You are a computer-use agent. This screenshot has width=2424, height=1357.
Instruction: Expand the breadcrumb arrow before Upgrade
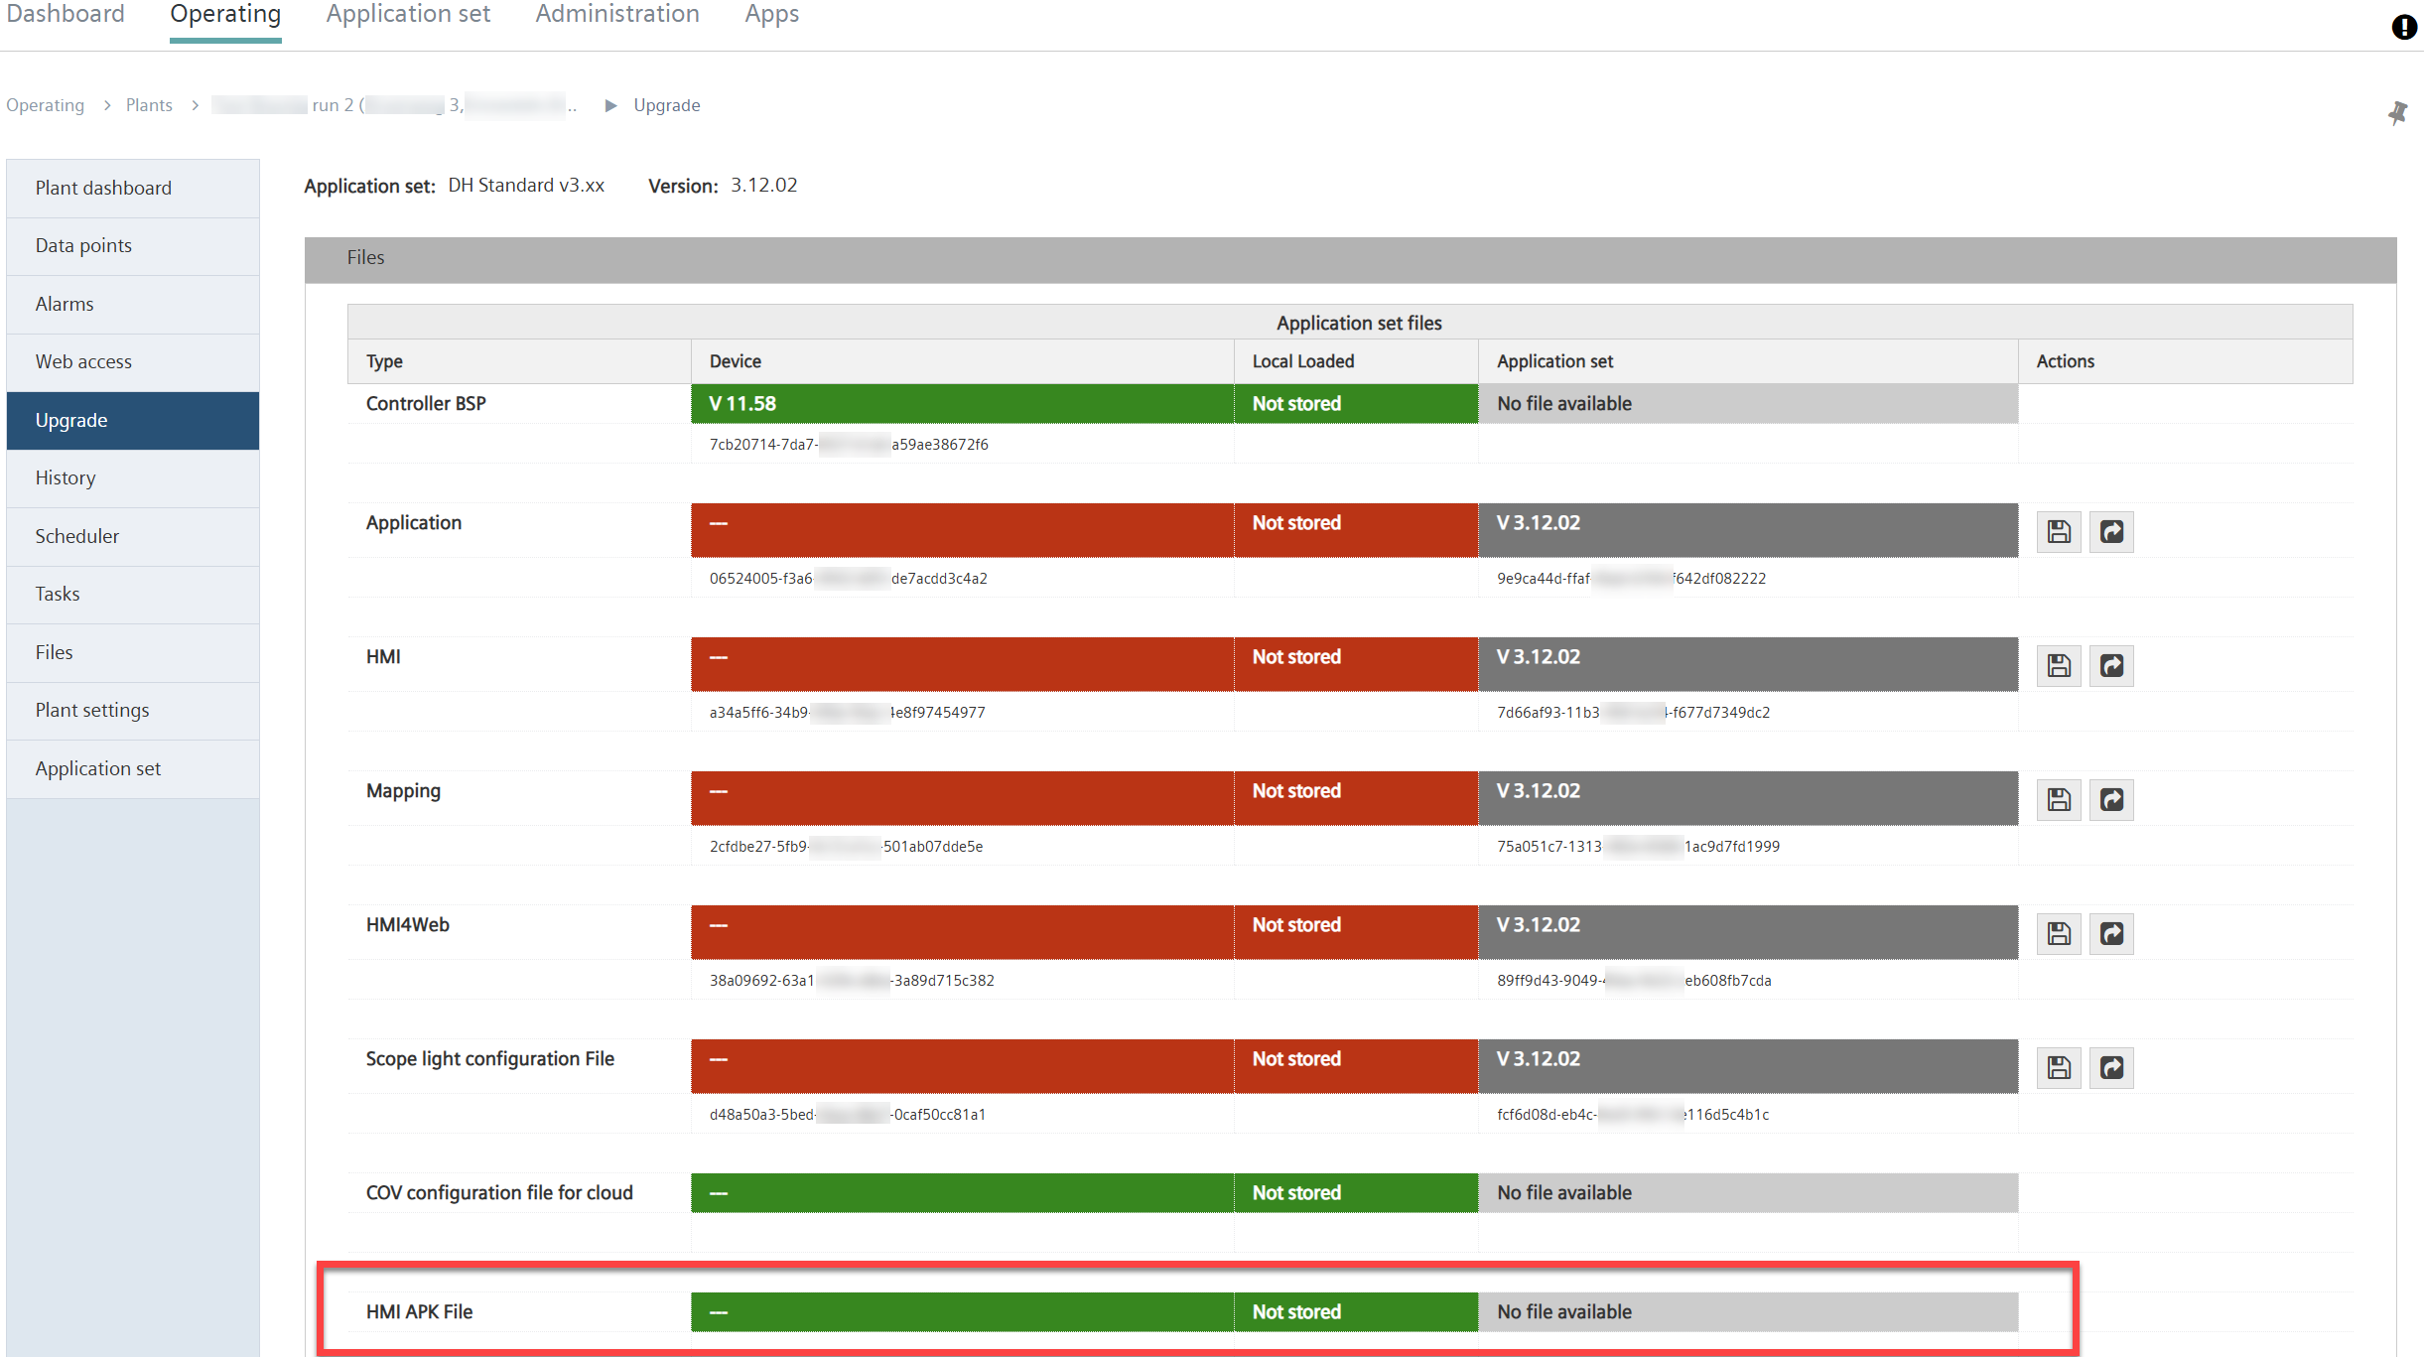(x=610, y=105)
